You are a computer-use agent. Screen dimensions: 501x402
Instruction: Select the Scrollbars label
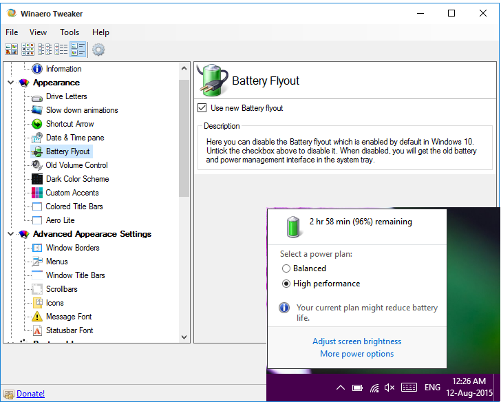click(x=62, y=289)
